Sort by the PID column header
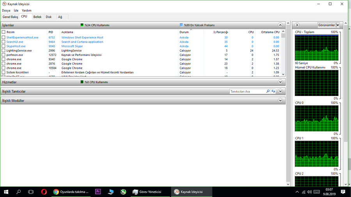The width and height of the screenshot is (351, 197). coord(53,32)
